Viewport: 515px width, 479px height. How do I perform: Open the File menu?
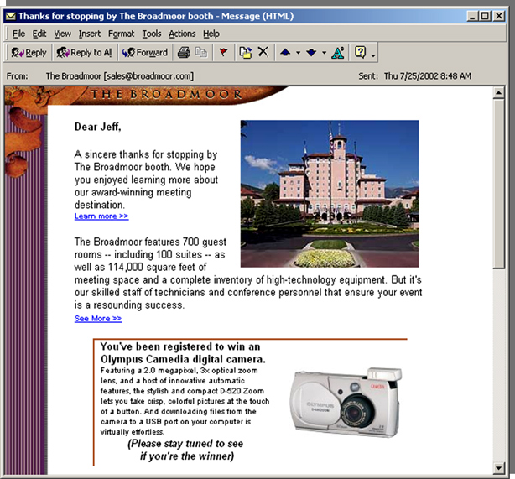pos(18,34)
